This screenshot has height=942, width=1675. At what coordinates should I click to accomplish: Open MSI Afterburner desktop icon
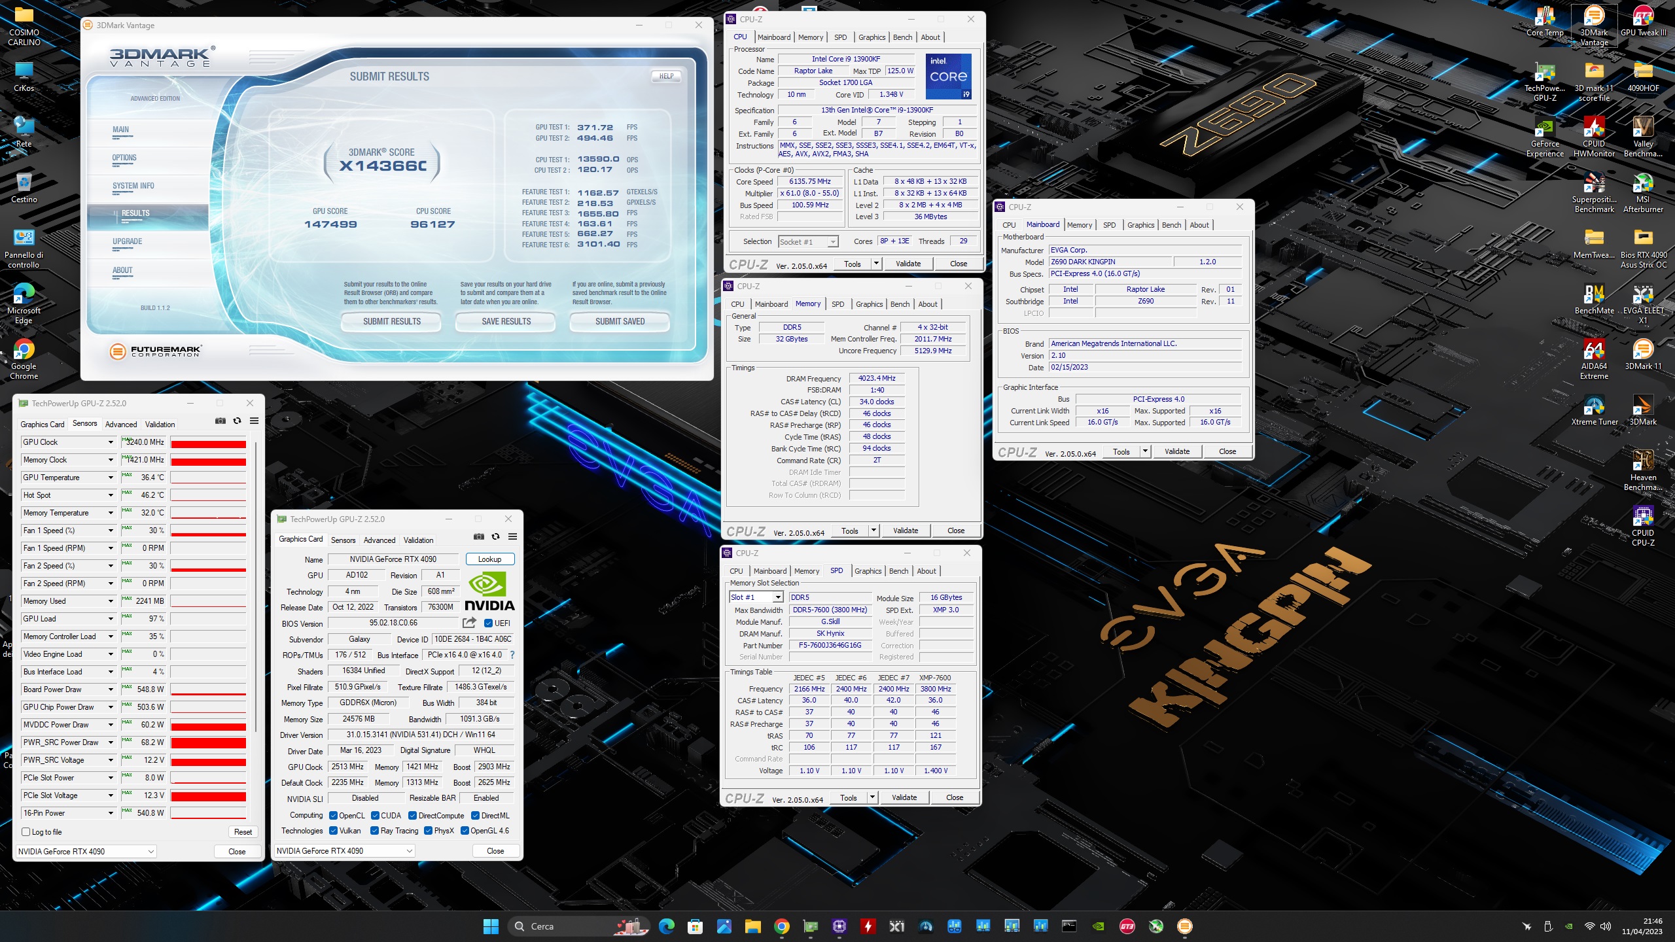point(1643,193)
